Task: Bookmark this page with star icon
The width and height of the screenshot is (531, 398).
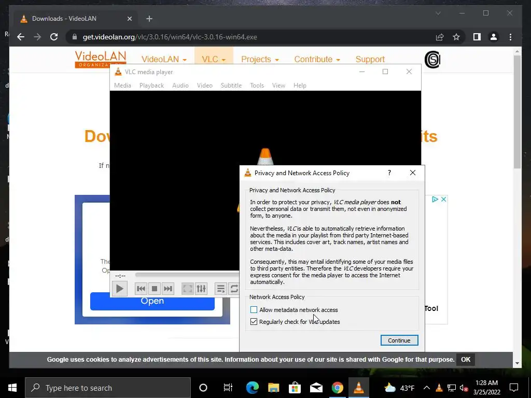Action: [456, 37]
